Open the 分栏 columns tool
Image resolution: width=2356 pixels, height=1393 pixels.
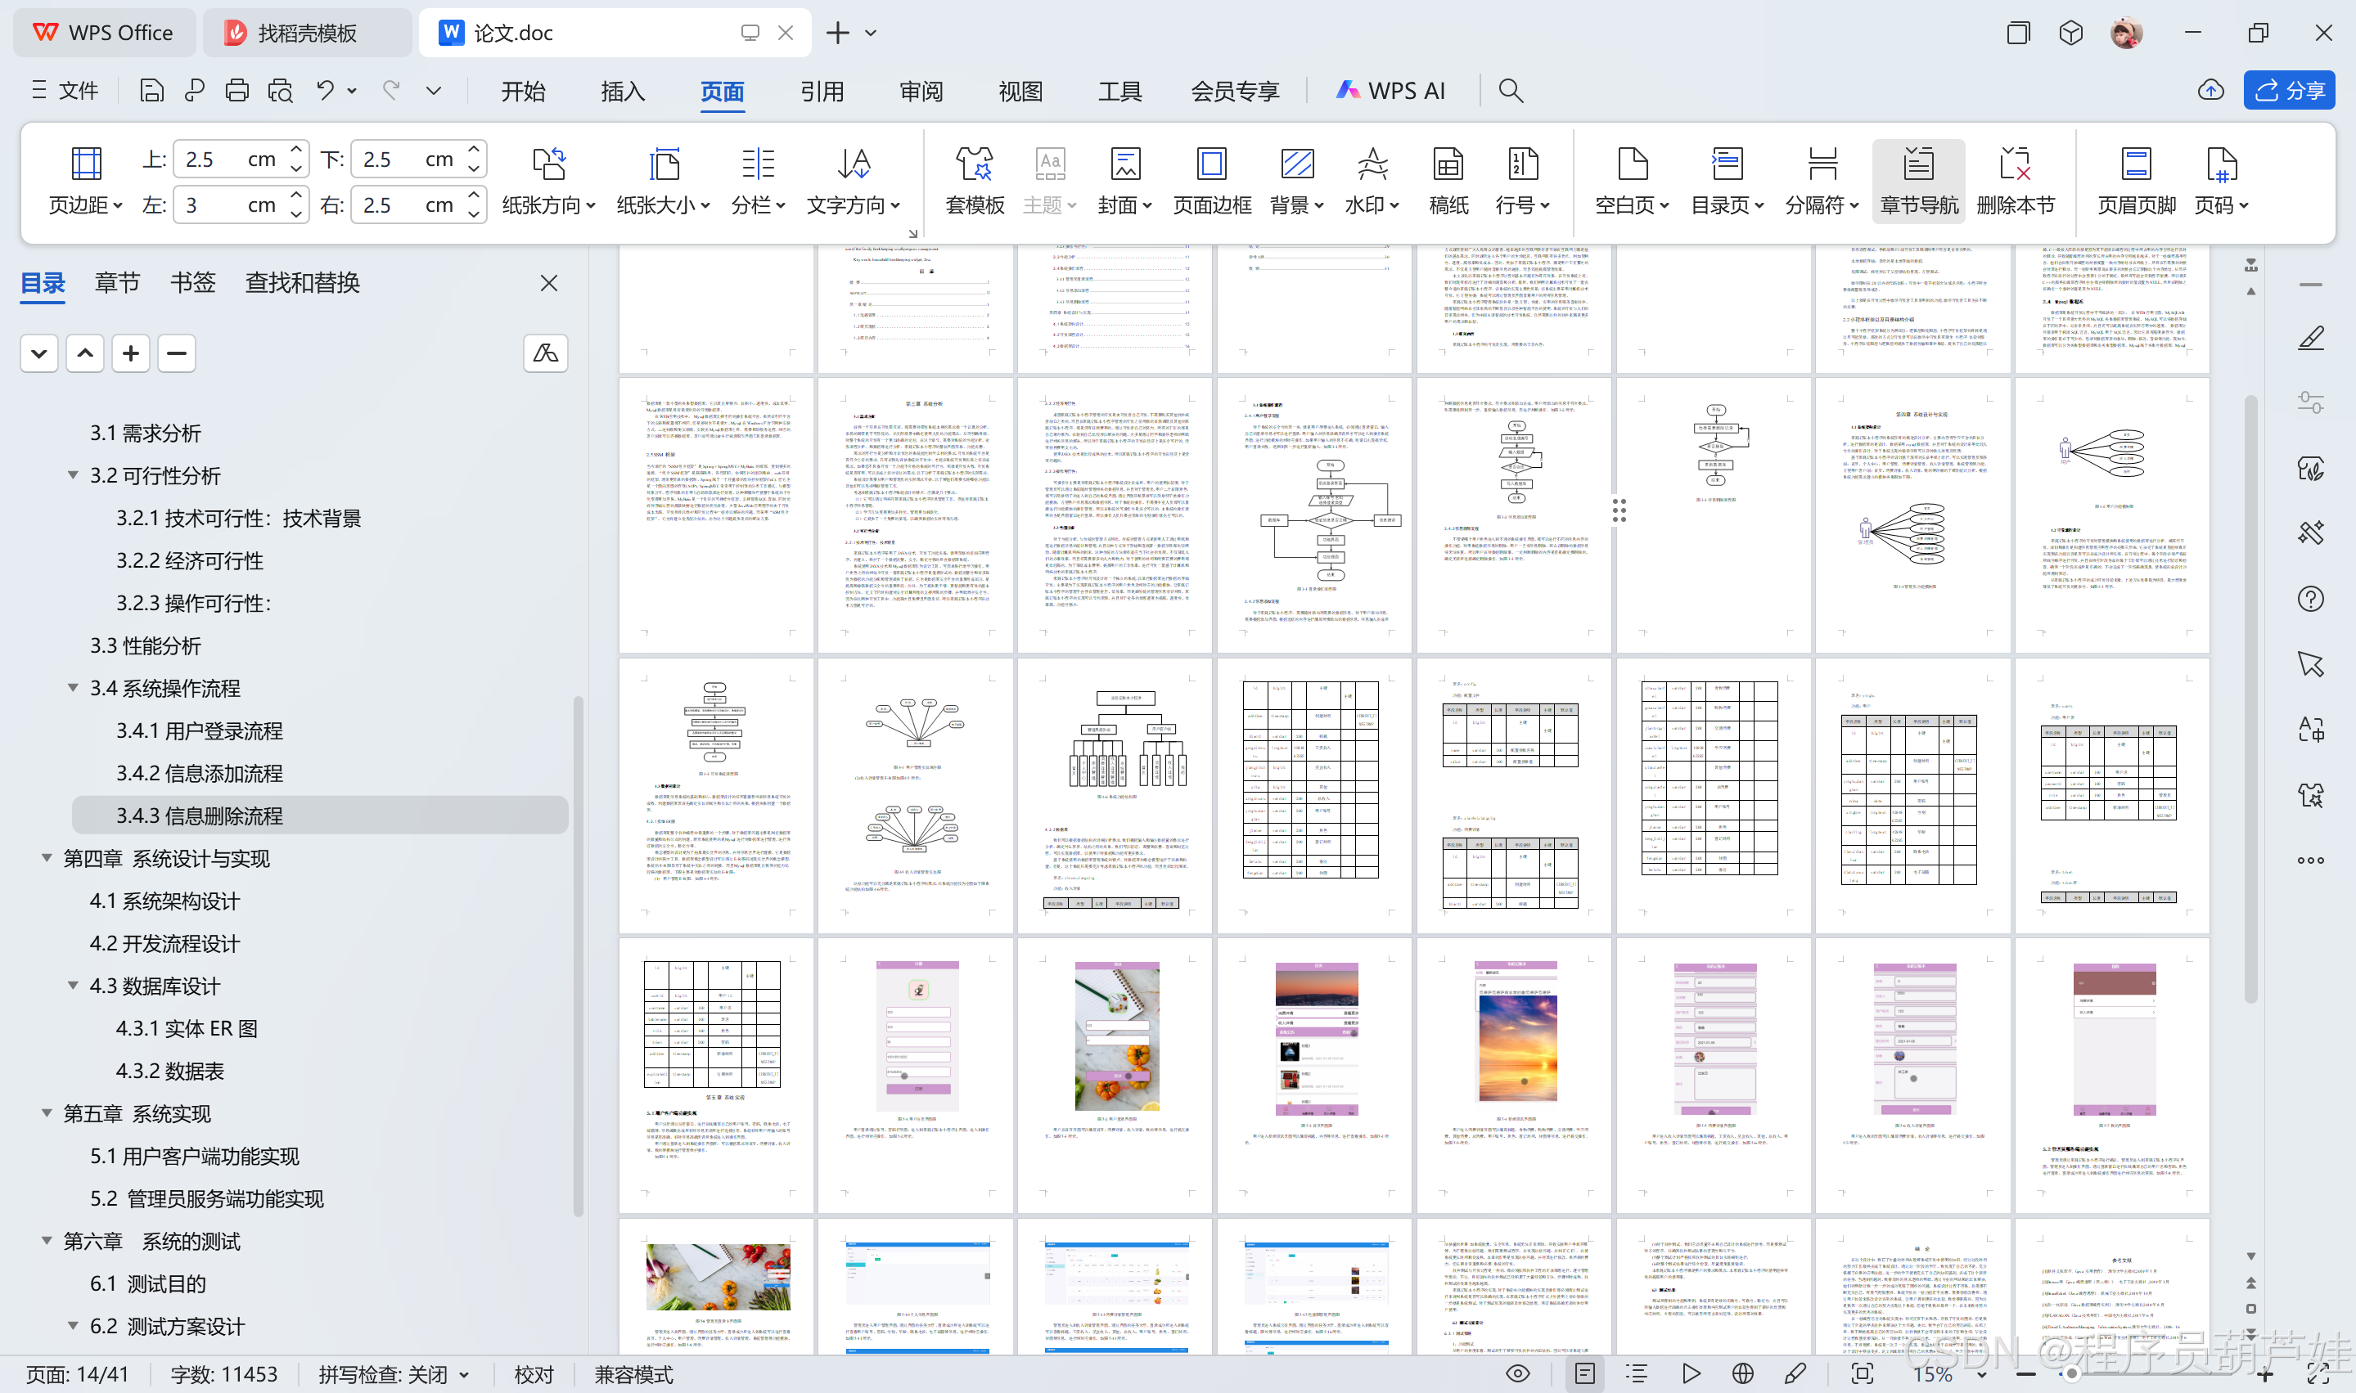coord(758,181)
